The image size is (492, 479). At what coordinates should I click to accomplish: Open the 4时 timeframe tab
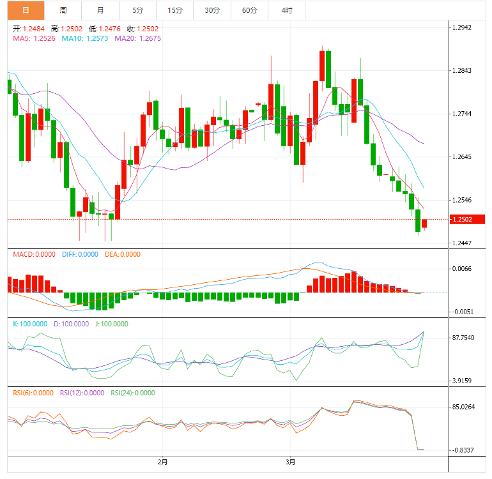point(287,10)
